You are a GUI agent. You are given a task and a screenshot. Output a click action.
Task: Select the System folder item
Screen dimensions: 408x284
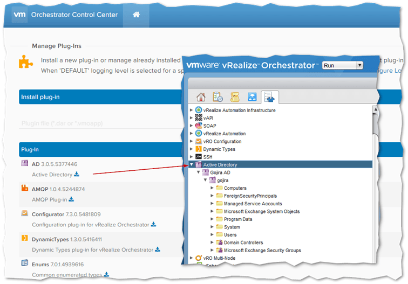[x=232, y=227]
